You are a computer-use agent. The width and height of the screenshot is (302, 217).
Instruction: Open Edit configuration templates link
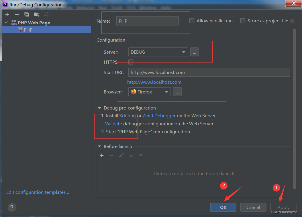click(x=38, y=192)
